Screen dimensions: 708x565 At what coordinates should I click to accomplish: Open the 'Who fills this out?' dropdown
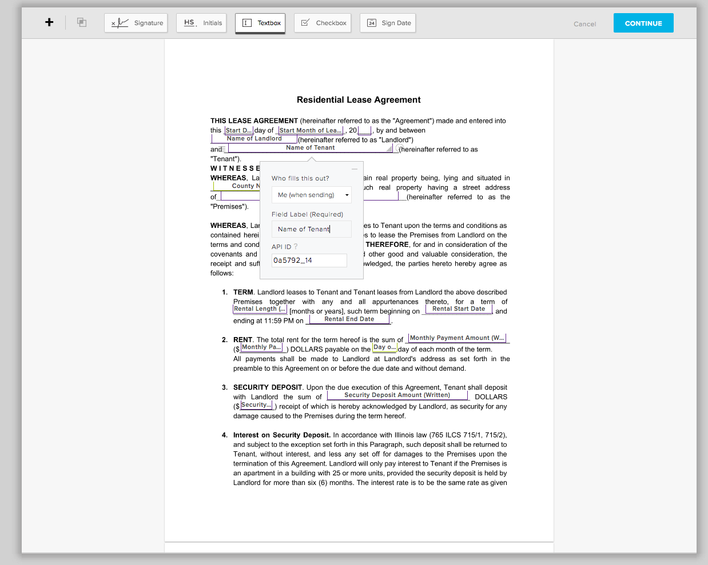tap(312, 195)
